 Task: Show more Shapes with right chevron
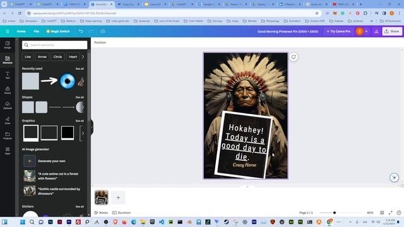pyautogui.click(x=83, y=107)
